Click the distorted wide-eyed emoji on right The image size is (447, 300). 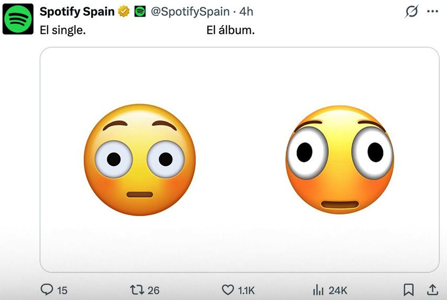(x=339, y=160)
